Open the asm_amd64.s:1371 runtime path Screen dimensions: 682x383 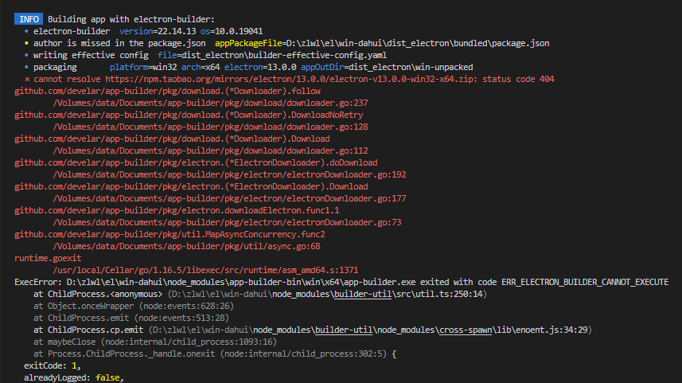(x=205, y=270)
